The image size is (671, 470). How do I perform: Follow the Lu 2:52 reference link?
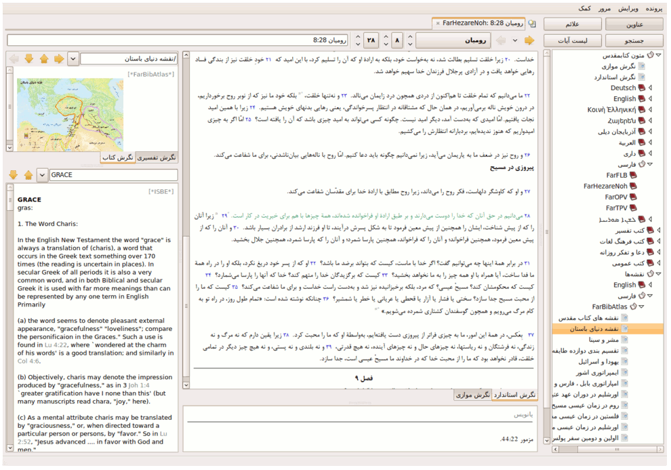(x=92, y=438)
